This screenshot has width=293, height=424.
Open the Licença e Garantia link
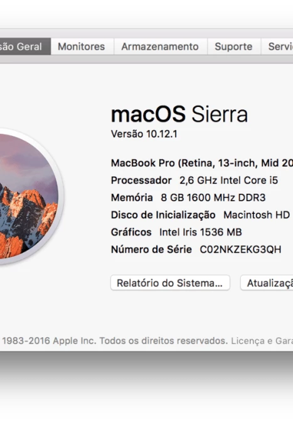point(262,341)
